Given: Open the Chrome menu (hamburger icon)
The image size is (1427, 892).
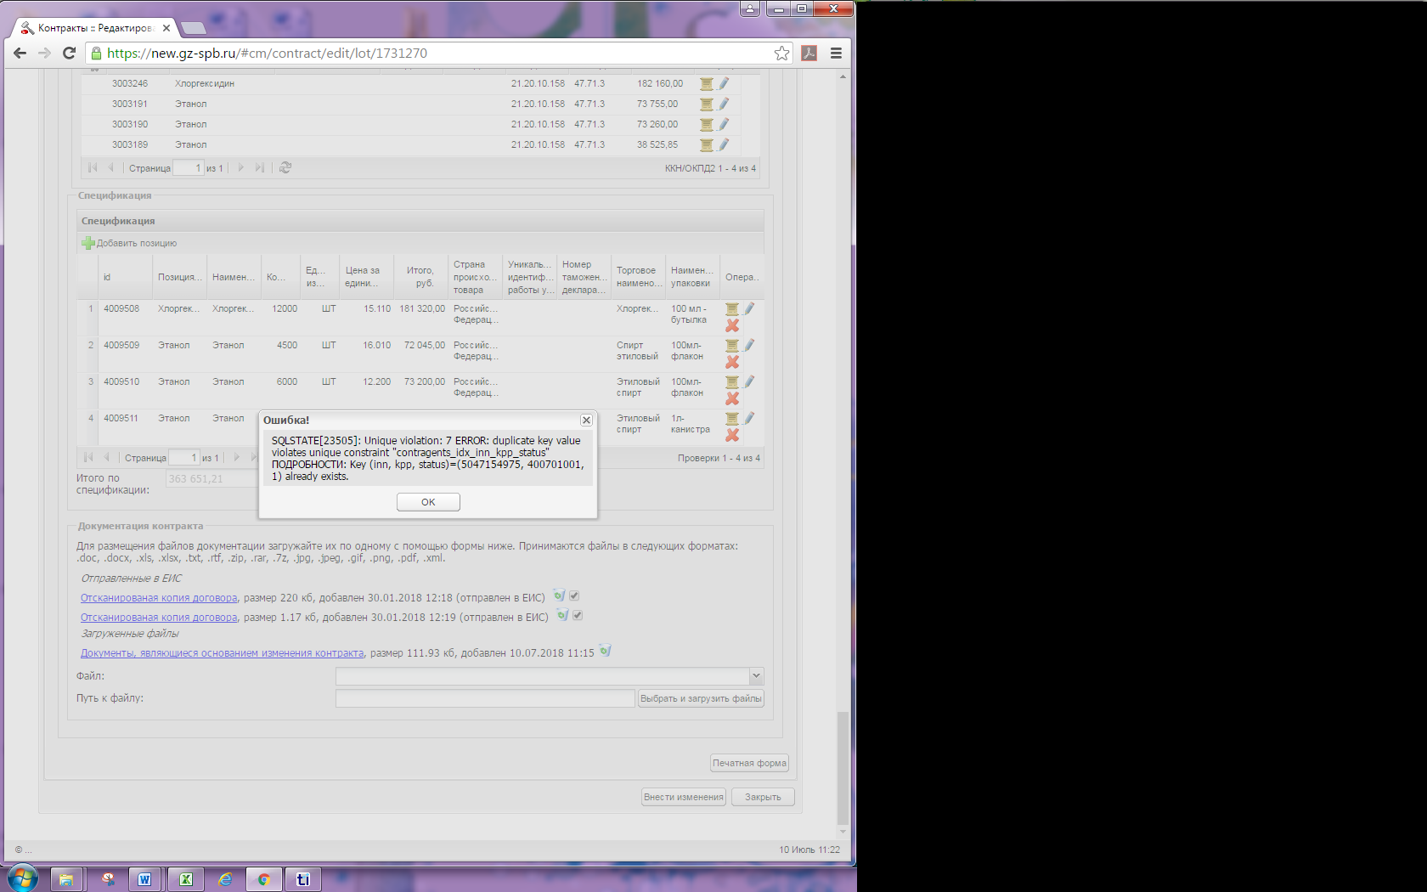Looking at the screenshot, I should [x=836, y=53].
